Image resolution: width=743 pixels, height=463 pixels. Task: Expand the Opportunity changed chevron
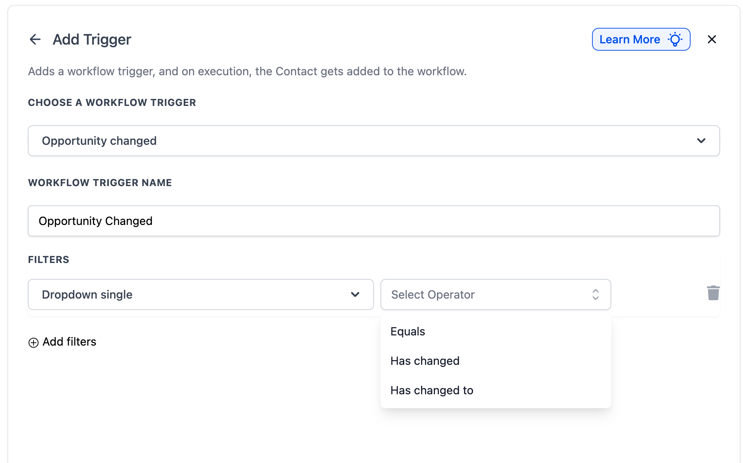coord(701,141)
